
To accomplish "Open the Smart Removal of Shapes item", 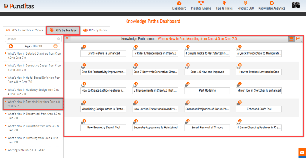I will click(x=207, y=128).
